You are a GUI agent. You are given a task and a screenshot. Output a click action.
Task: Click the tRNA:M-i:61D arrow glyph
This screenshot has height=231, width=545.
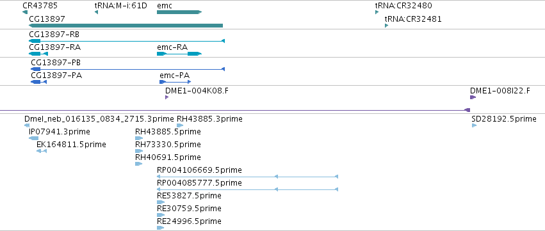96,12
